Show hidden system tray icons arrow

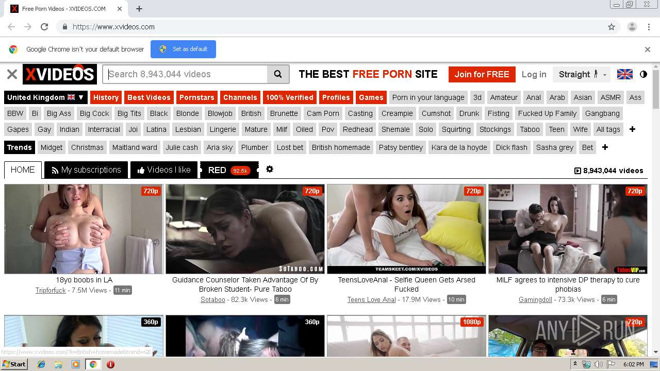click(x=575, y=364)
